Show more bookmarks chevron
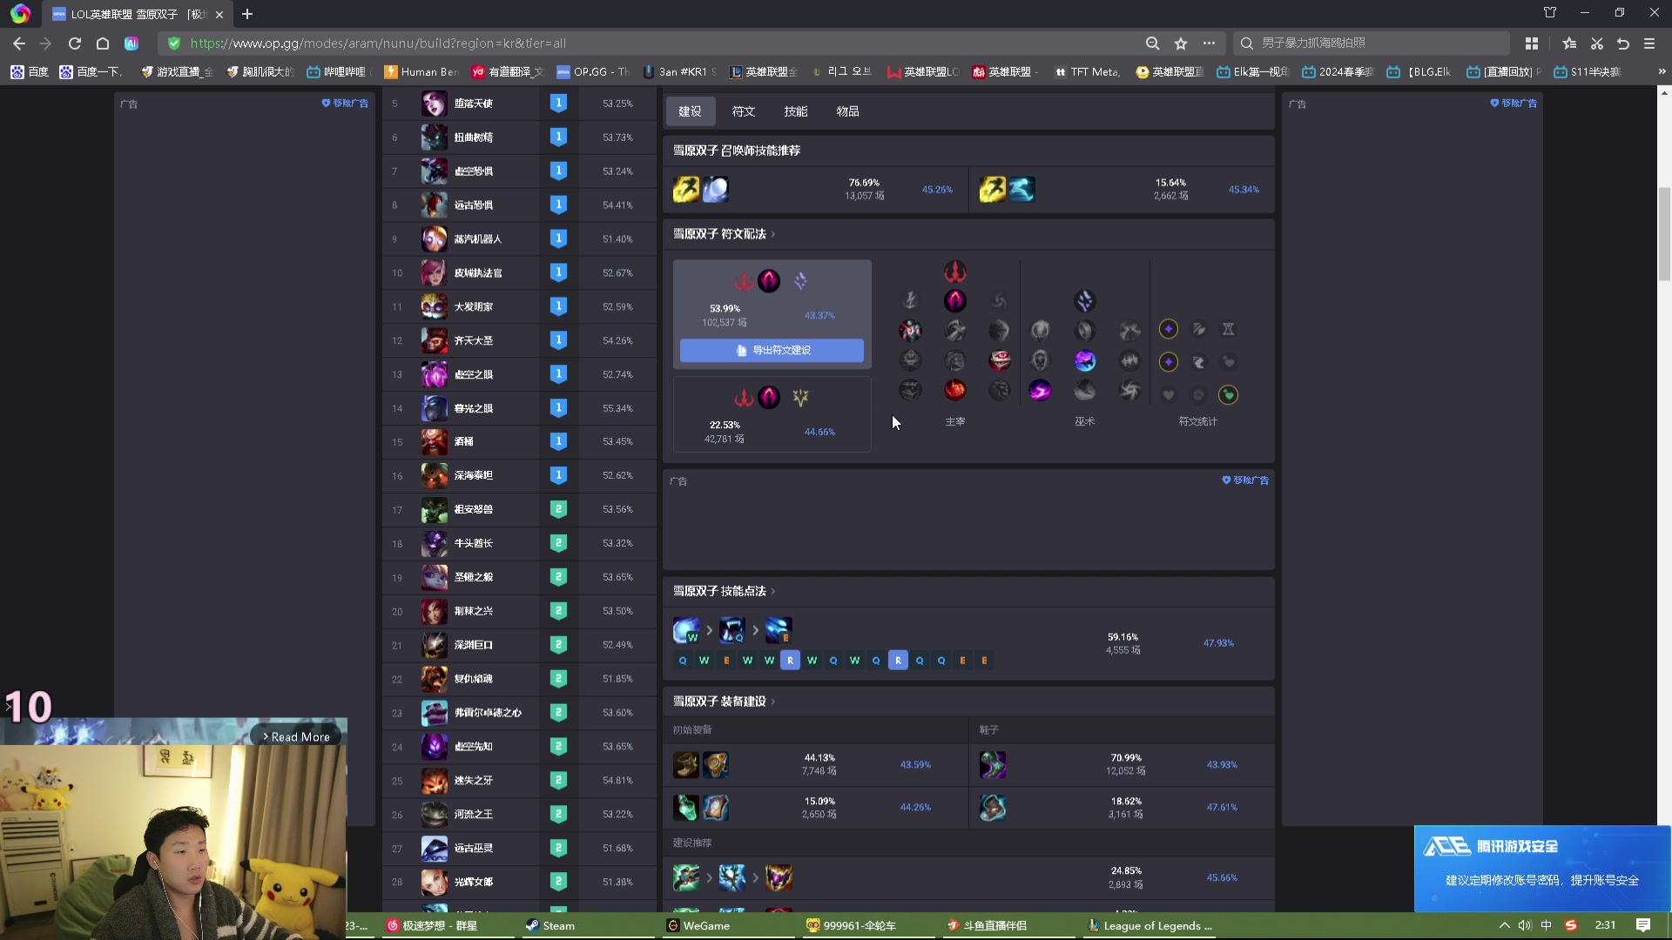 [x=1662, y=71]
